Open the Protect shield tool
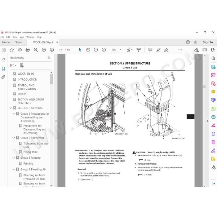This screenshot has width=217, height=217. (213, 134)
